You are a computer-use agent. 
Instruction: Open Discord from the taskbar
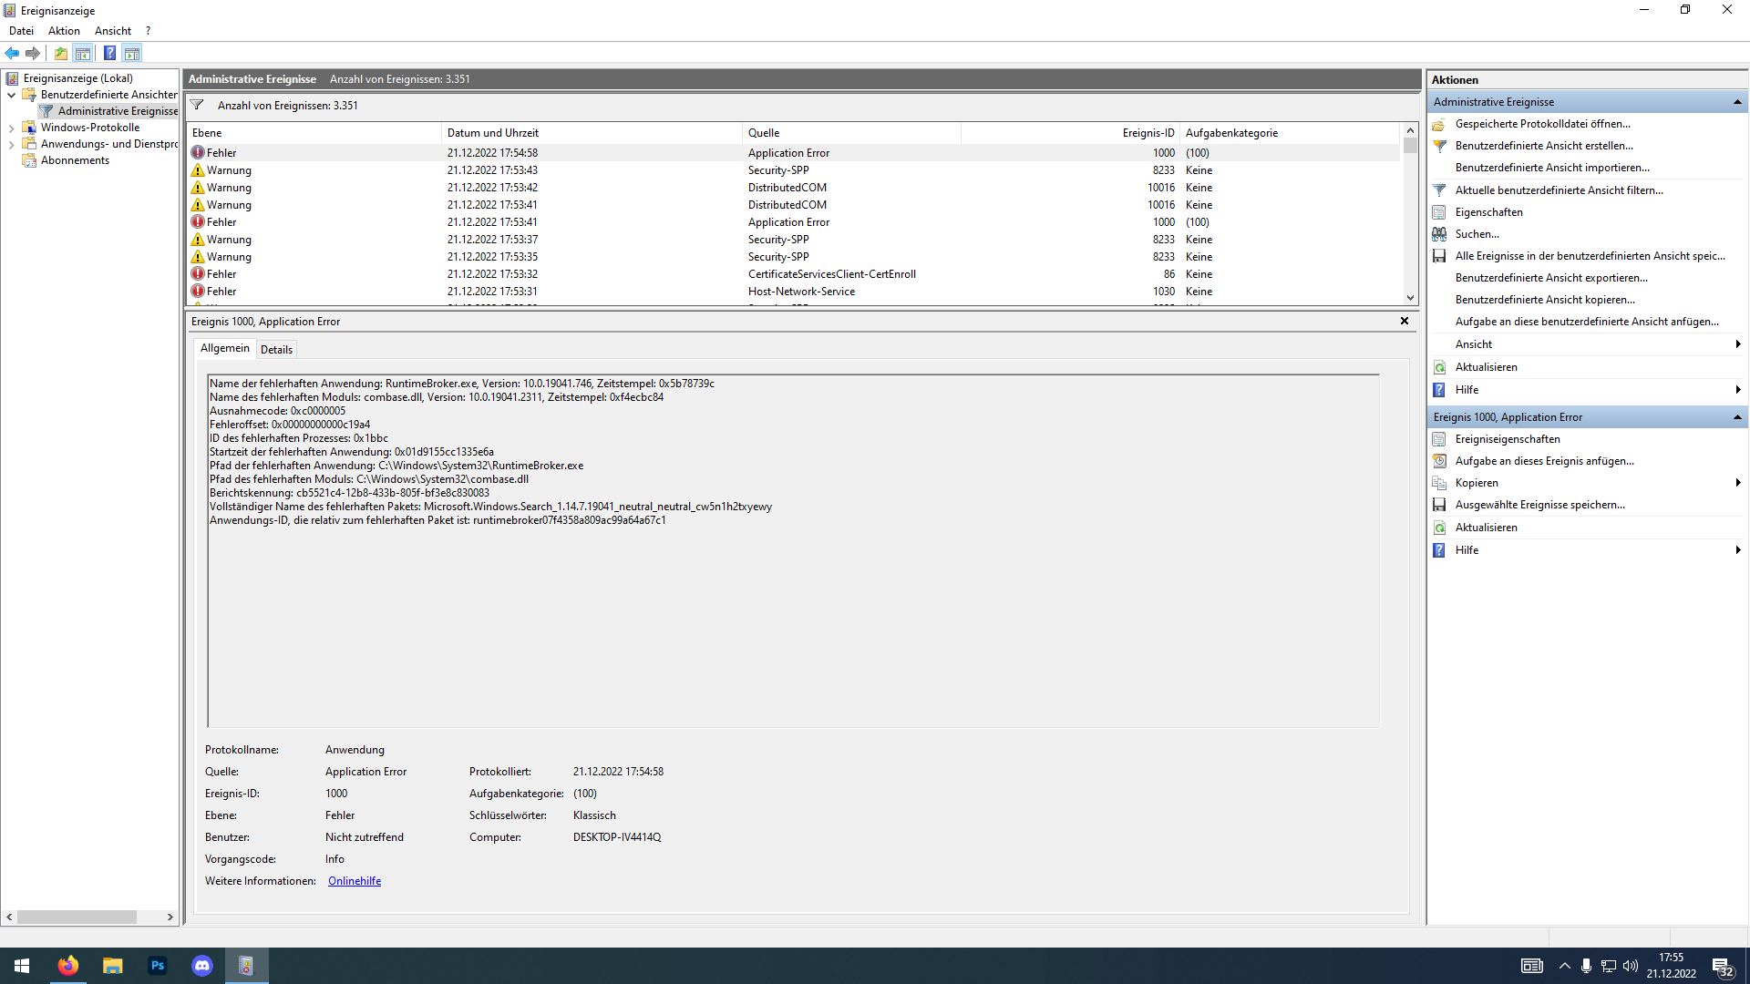(201, 966)
